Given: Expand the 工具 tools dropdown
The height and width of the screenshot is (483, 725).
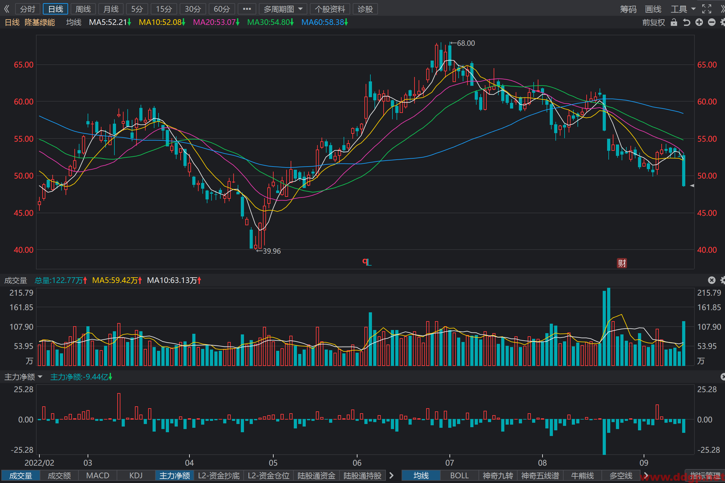Looking at the screenshot, I should click(683, 9).
